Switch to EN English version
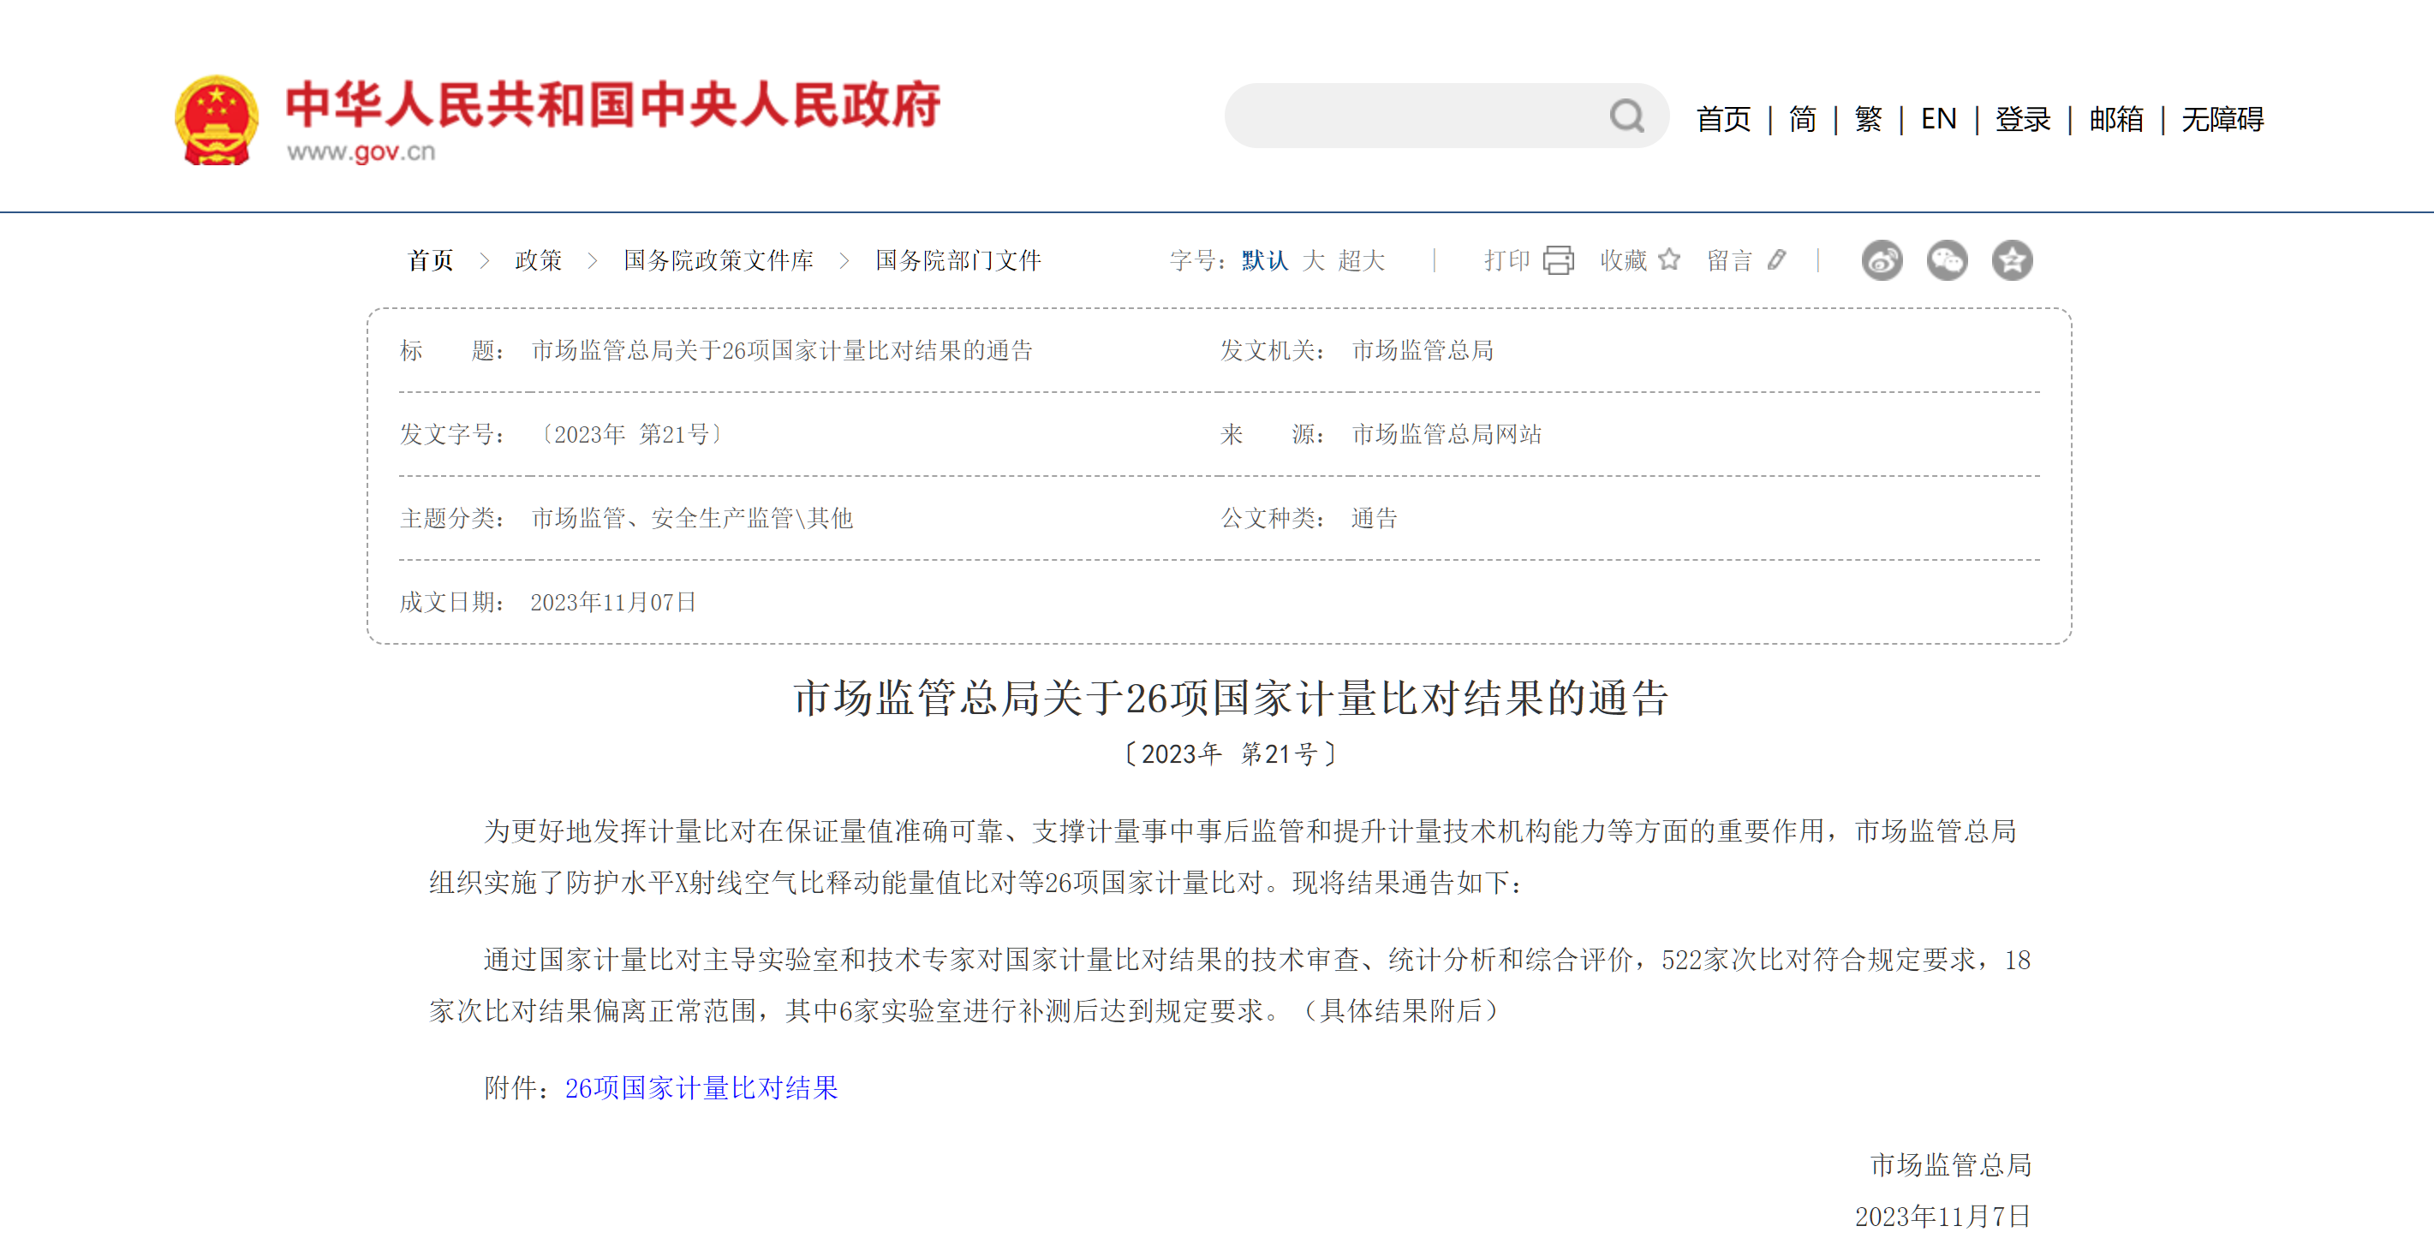This screenshot has width=2434, height=1244. tap(1938, 119)
